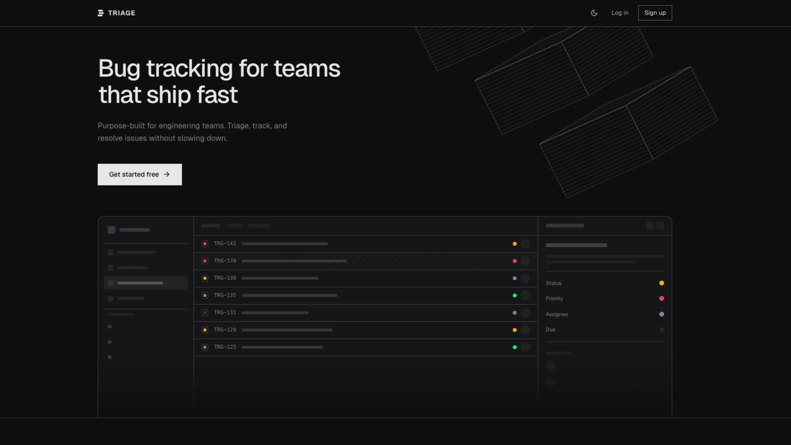
Task: Toggle the Due field indicator
Action: tap(662, 330)
